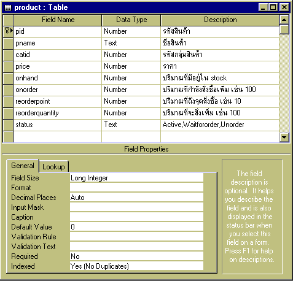
Task: Switch to the Lookup tab
Action: click(53, 166)
